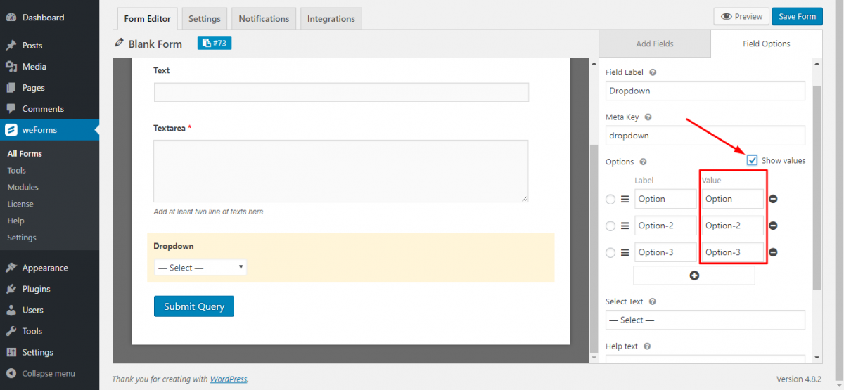Image resolution: width=844 pixels, height=390 pixels.
Task: Click the Submit Query button
Action: 194,306
